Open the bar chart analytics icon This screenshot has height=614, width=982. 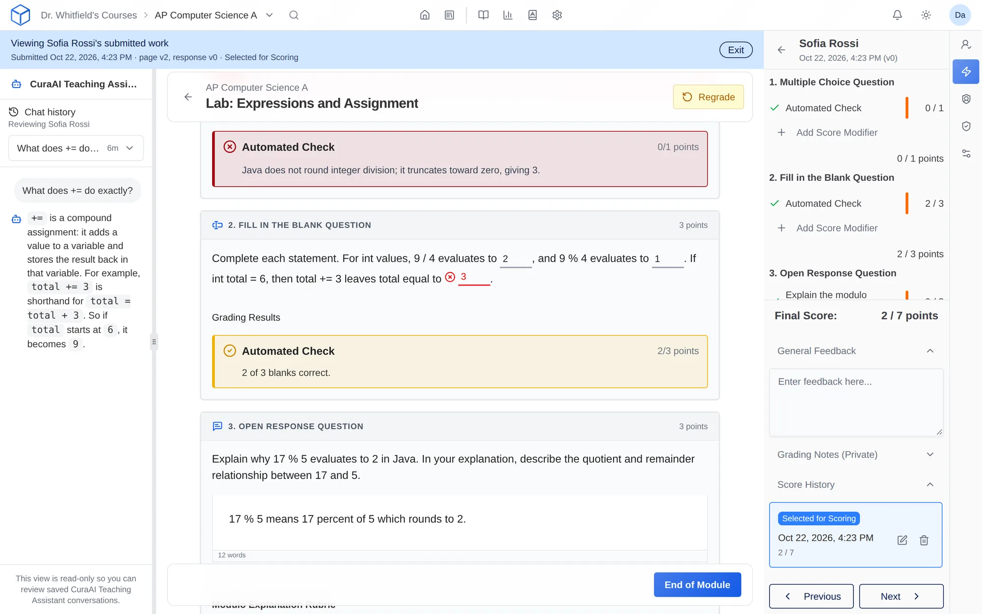coord(508,15)
